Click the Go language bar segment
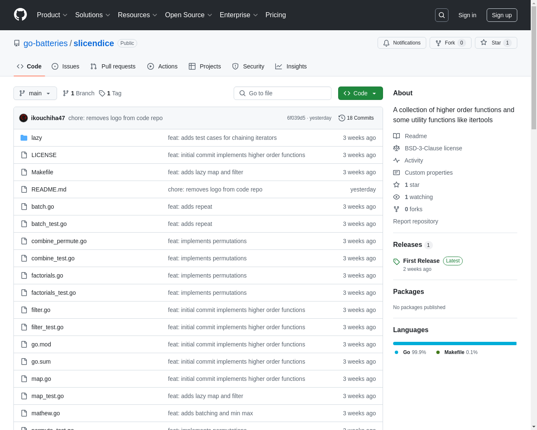537x430 pixels. click(455, 343)
